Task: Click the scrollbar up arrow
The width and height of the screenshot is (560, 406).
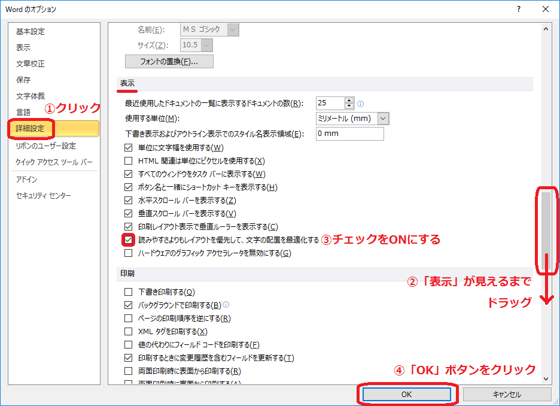Action: (545, 28)
